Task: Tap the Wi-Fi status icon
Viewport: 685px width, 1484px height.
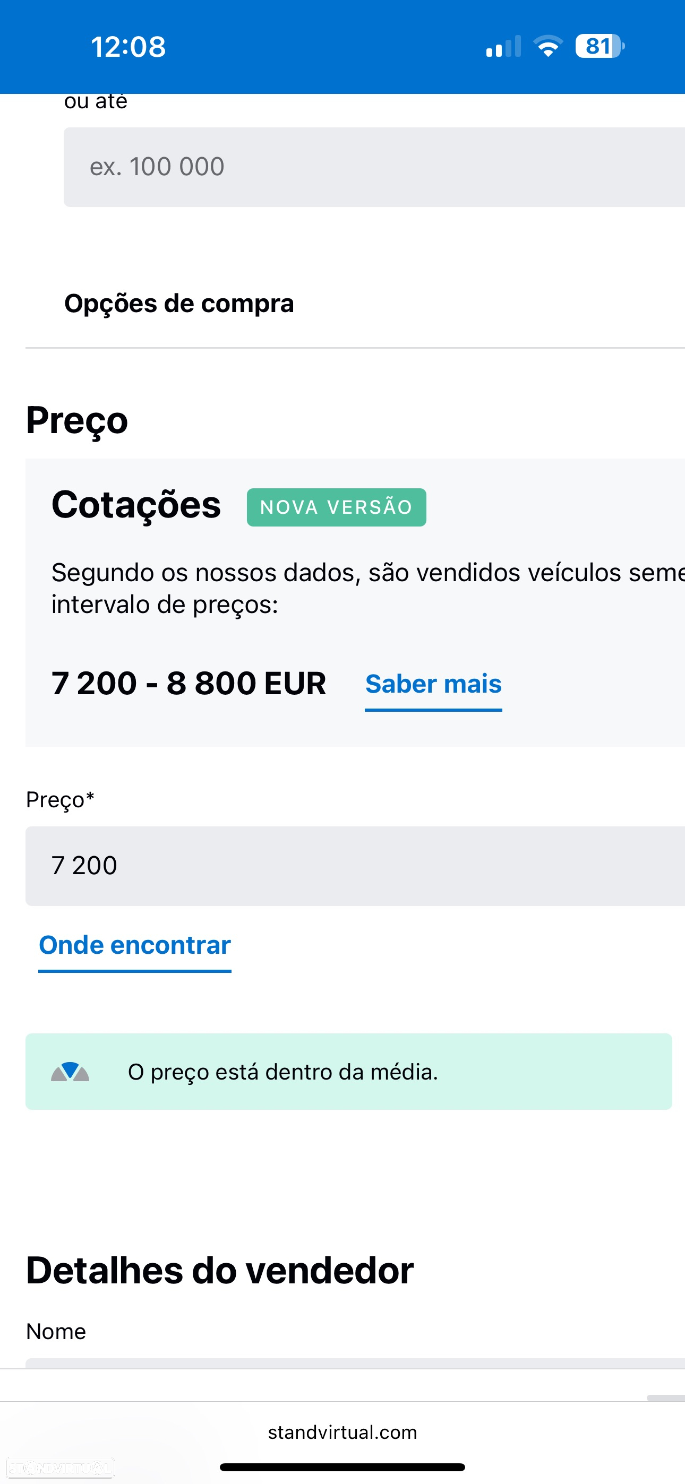Action: point(548,46)
